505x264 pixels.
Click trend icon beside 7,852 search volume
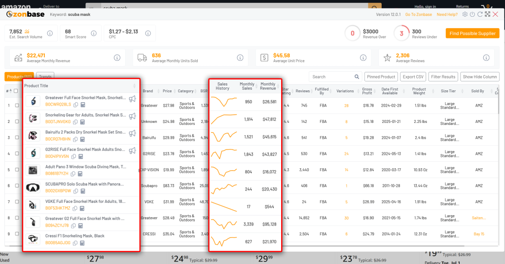tap(27, 31)
